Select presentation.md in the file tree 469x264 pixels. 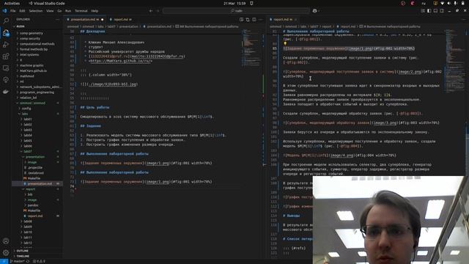click(40, 184)
